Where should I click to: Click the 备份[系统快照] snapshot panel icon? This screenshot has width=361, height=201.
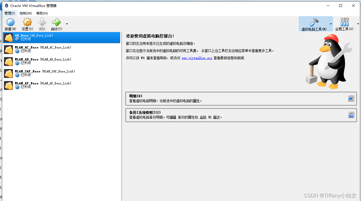click(x=351, y=115)
